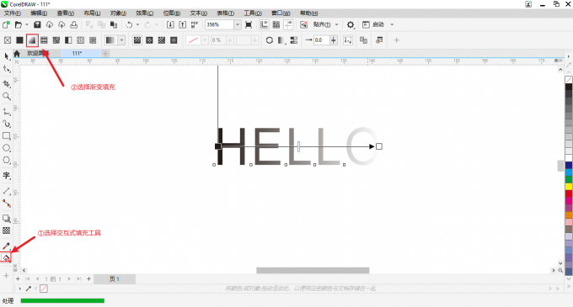573x307 pixels.
Task: Choose the Vector pattern fill button
Action: tap(44, 40)
